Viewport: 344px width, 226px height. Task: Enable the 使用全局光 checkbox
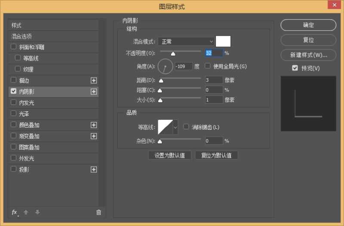tap(208, 66)
